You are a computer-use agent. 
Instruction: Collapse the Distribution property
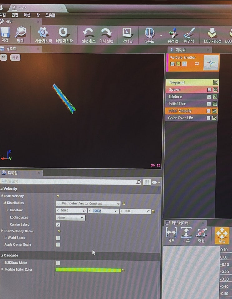[x=5, y=203]
